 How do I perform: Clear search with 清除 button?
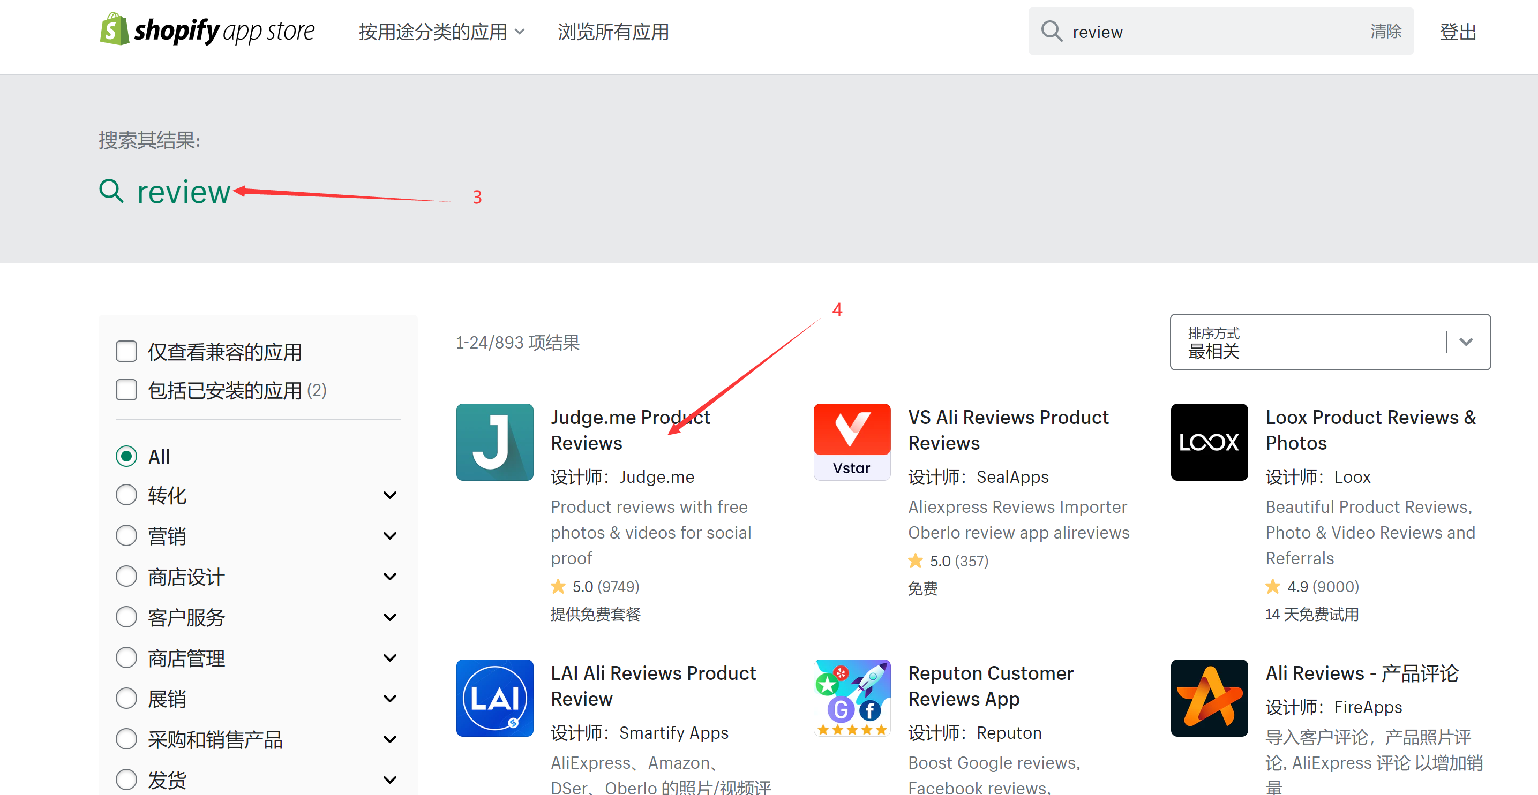coord(1386,31)
